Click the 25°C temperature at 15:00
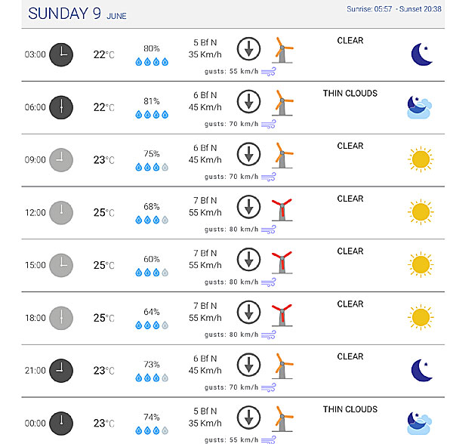This screenshot has width=453, height=444. coord(103,265)
